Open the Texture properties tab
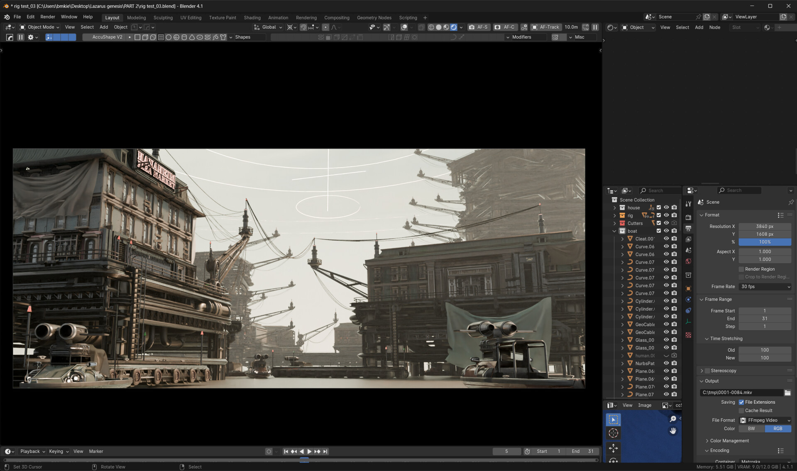The height and width of the screenshot is (471, 797). click(x=688, y=335)
